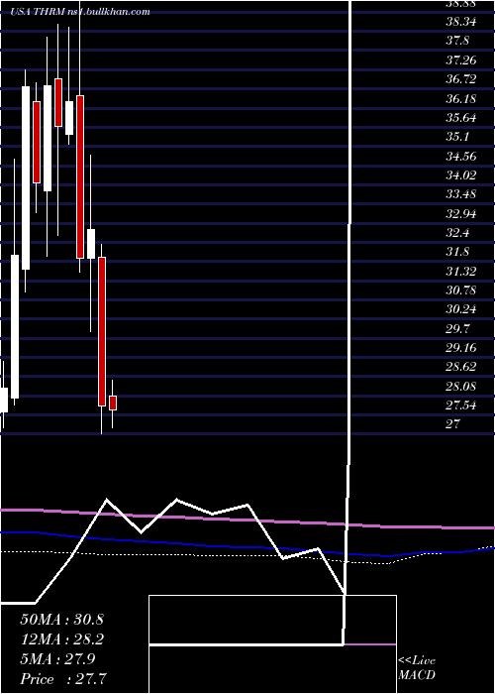The width and height of the screenshot is (495, 694).
Task: Click the last small red candlestick
Action: point(113,403)
